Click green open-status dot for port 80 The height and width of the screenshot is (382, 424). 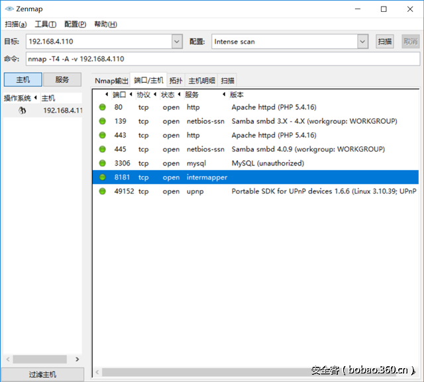[x=103, y=107]
